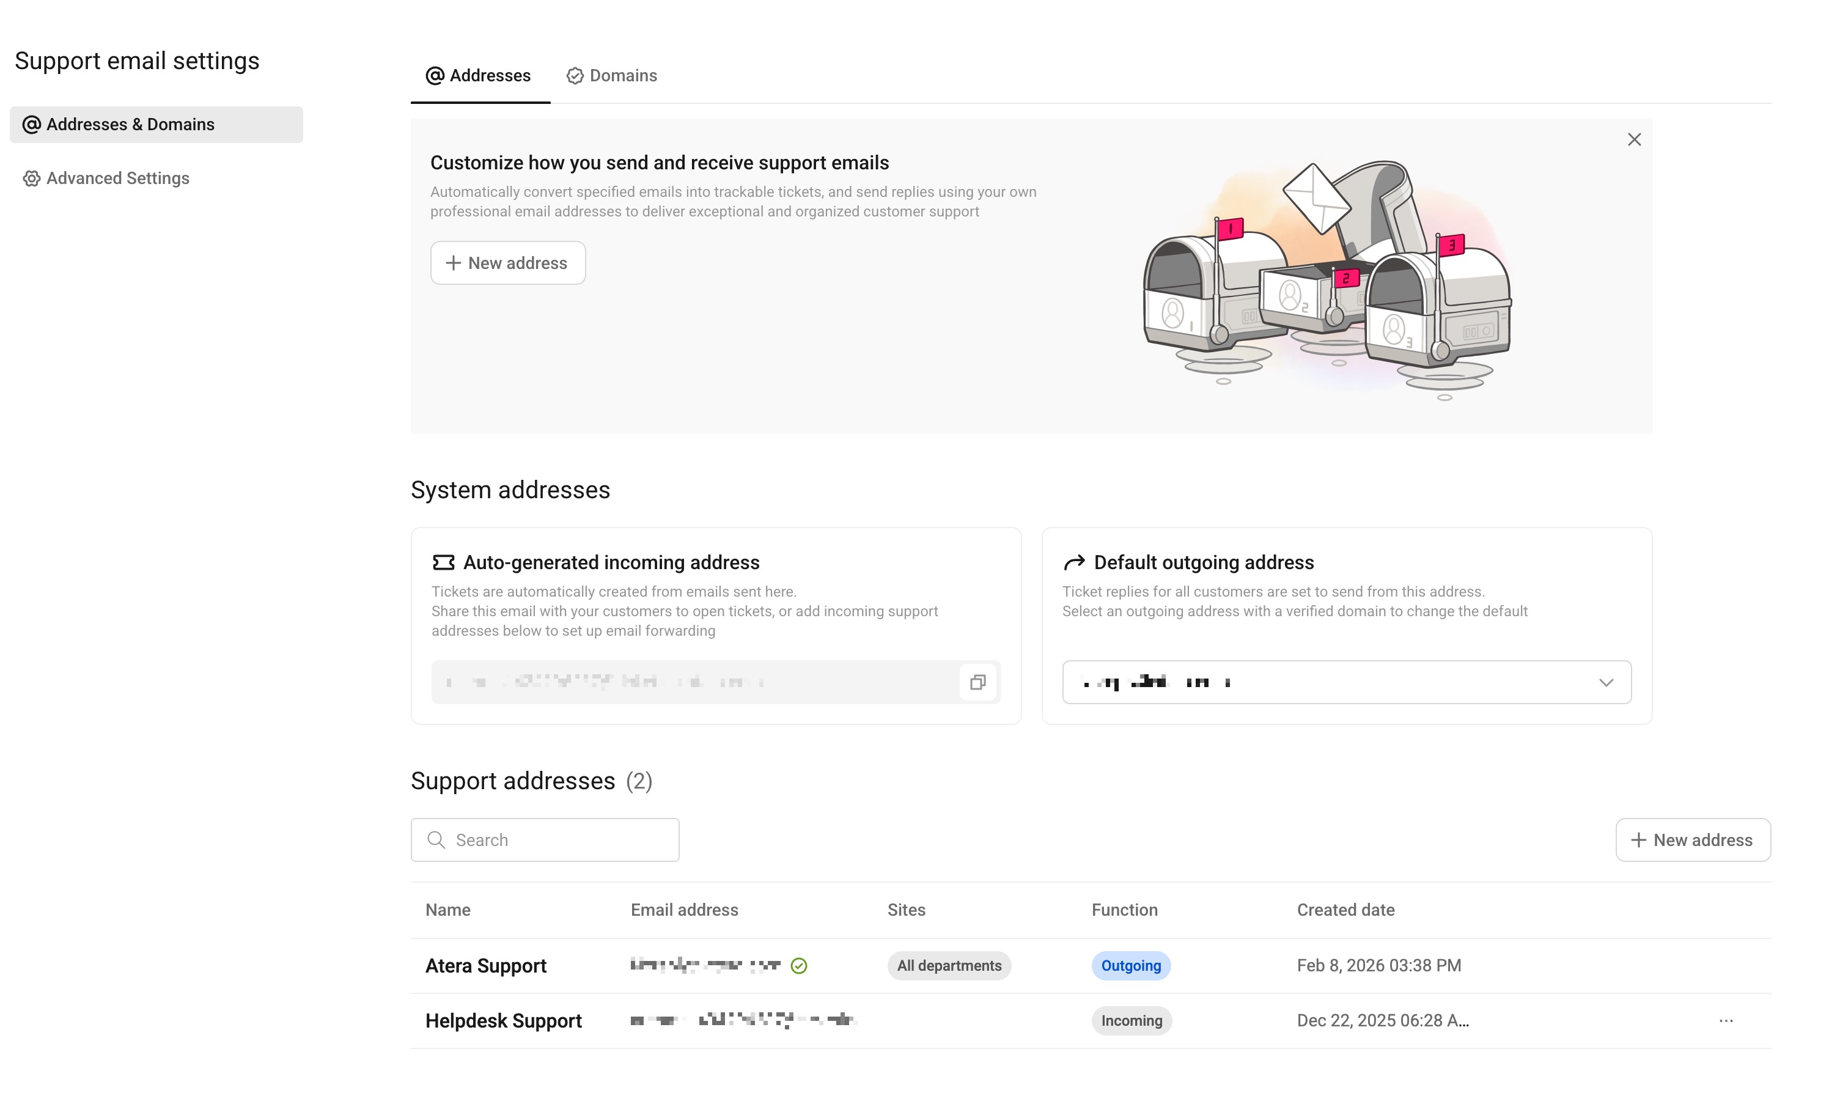Click the mailboxes illustration
The width and height of the screenshot is (1829, 1104).
[x=1327, y=280]
